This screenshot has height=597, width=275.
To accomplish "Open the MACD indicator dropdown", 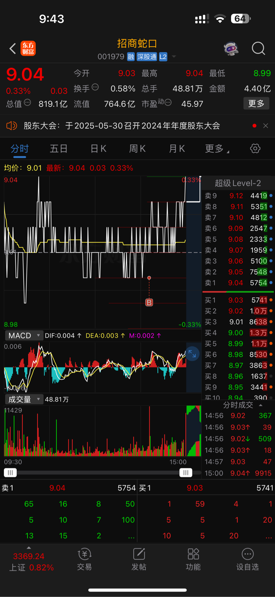I will point(24,336).
